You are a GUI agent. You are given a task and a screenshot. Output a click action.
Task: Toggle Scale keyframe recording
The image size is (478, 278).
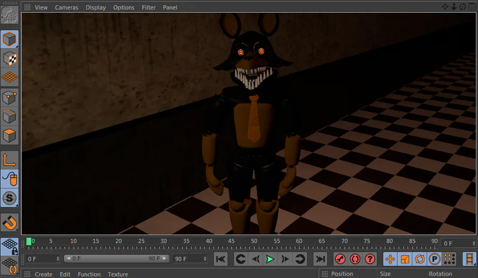pyautogui.click(x=405, y=259)
